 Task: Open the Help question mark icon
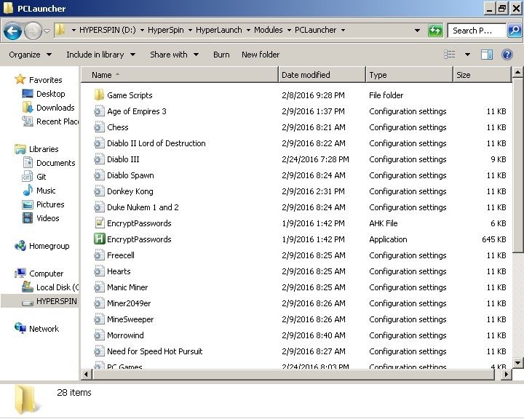507,55
